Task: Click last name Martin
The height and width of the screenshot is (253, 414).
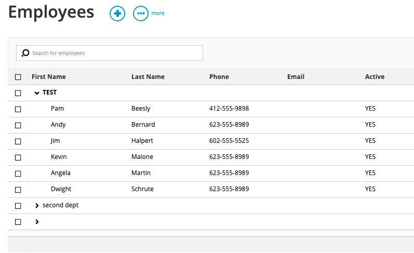Action: pyautogui.click(x=141, y=172)
